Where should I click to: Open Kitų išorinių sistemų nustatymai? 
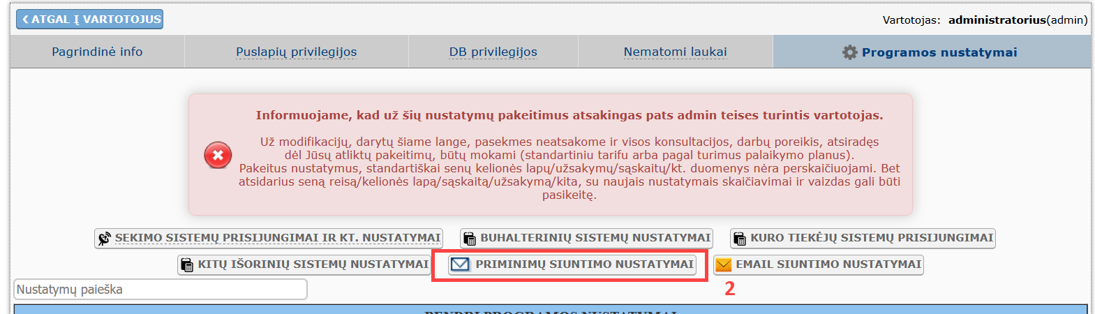pyautogui.click(x=304, y=264)
